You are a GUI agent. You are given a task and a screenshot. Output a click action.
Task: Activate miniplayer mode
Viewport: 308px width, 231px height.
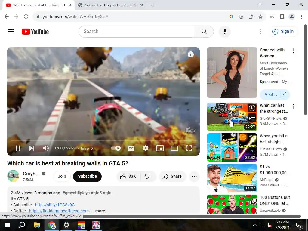point(160,148)
